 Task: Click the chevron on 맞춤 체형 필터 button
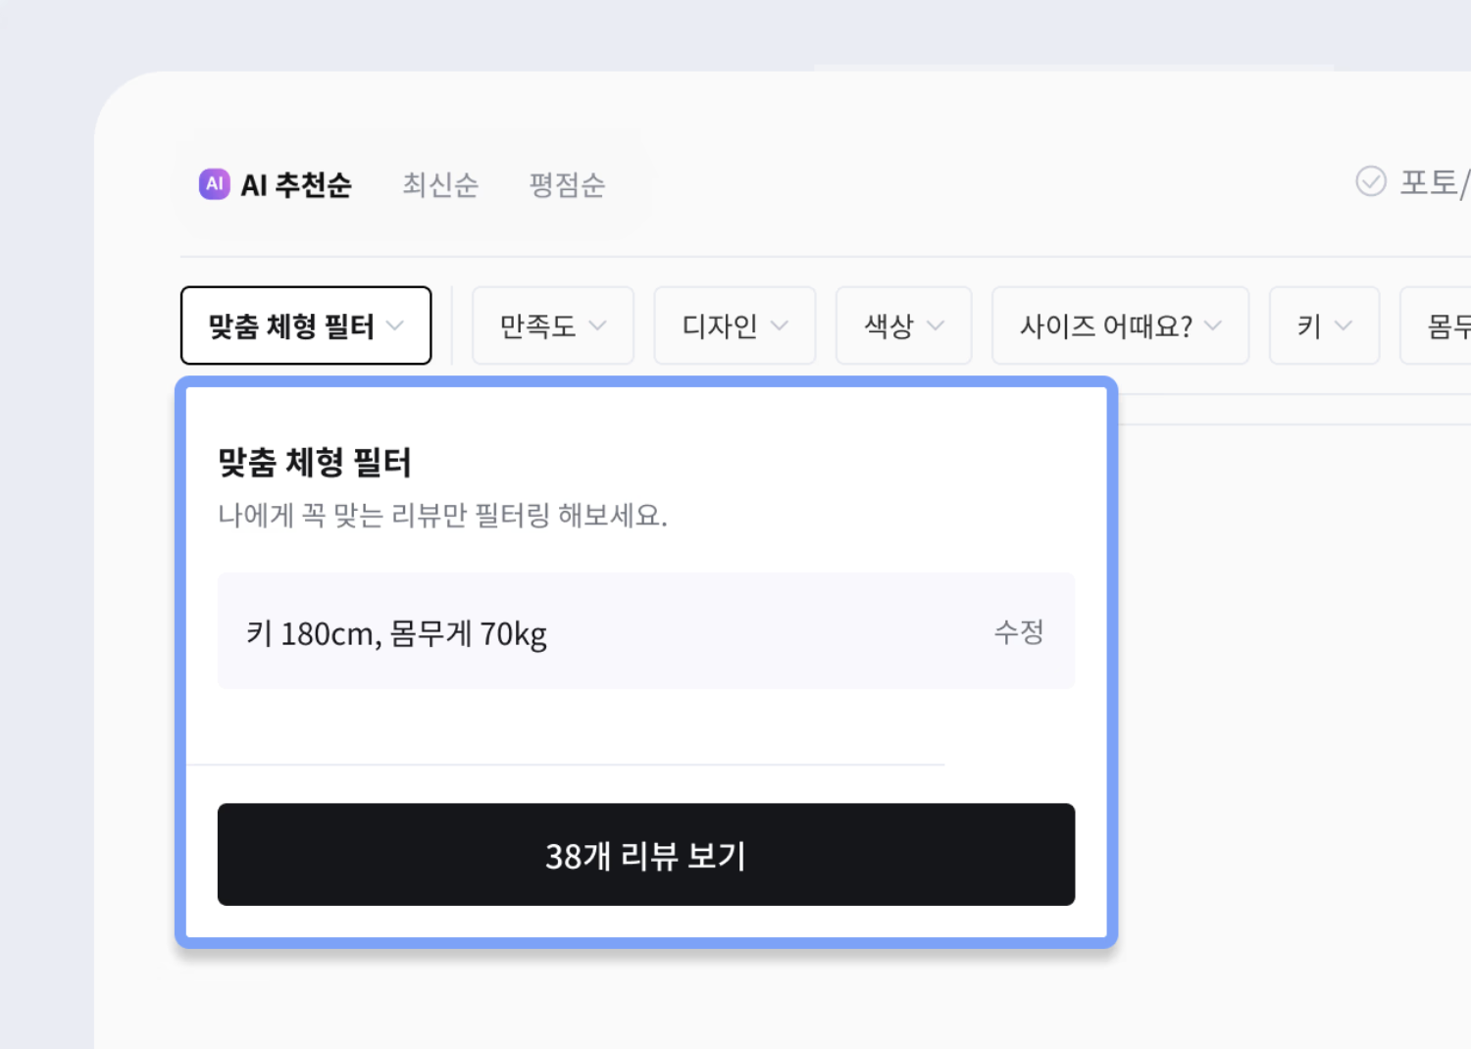click(x=395, y=325)
